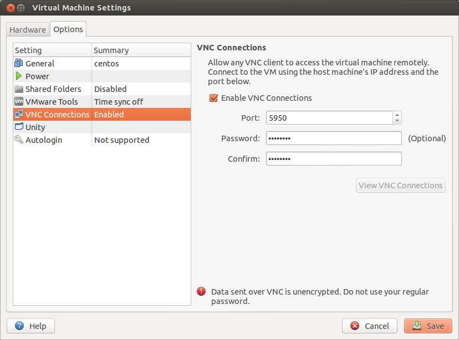Image resolution: width=459 pixels, height=340 pixels.
Task: Cancel the settings dialog
Action: click(x=369, y=326)
